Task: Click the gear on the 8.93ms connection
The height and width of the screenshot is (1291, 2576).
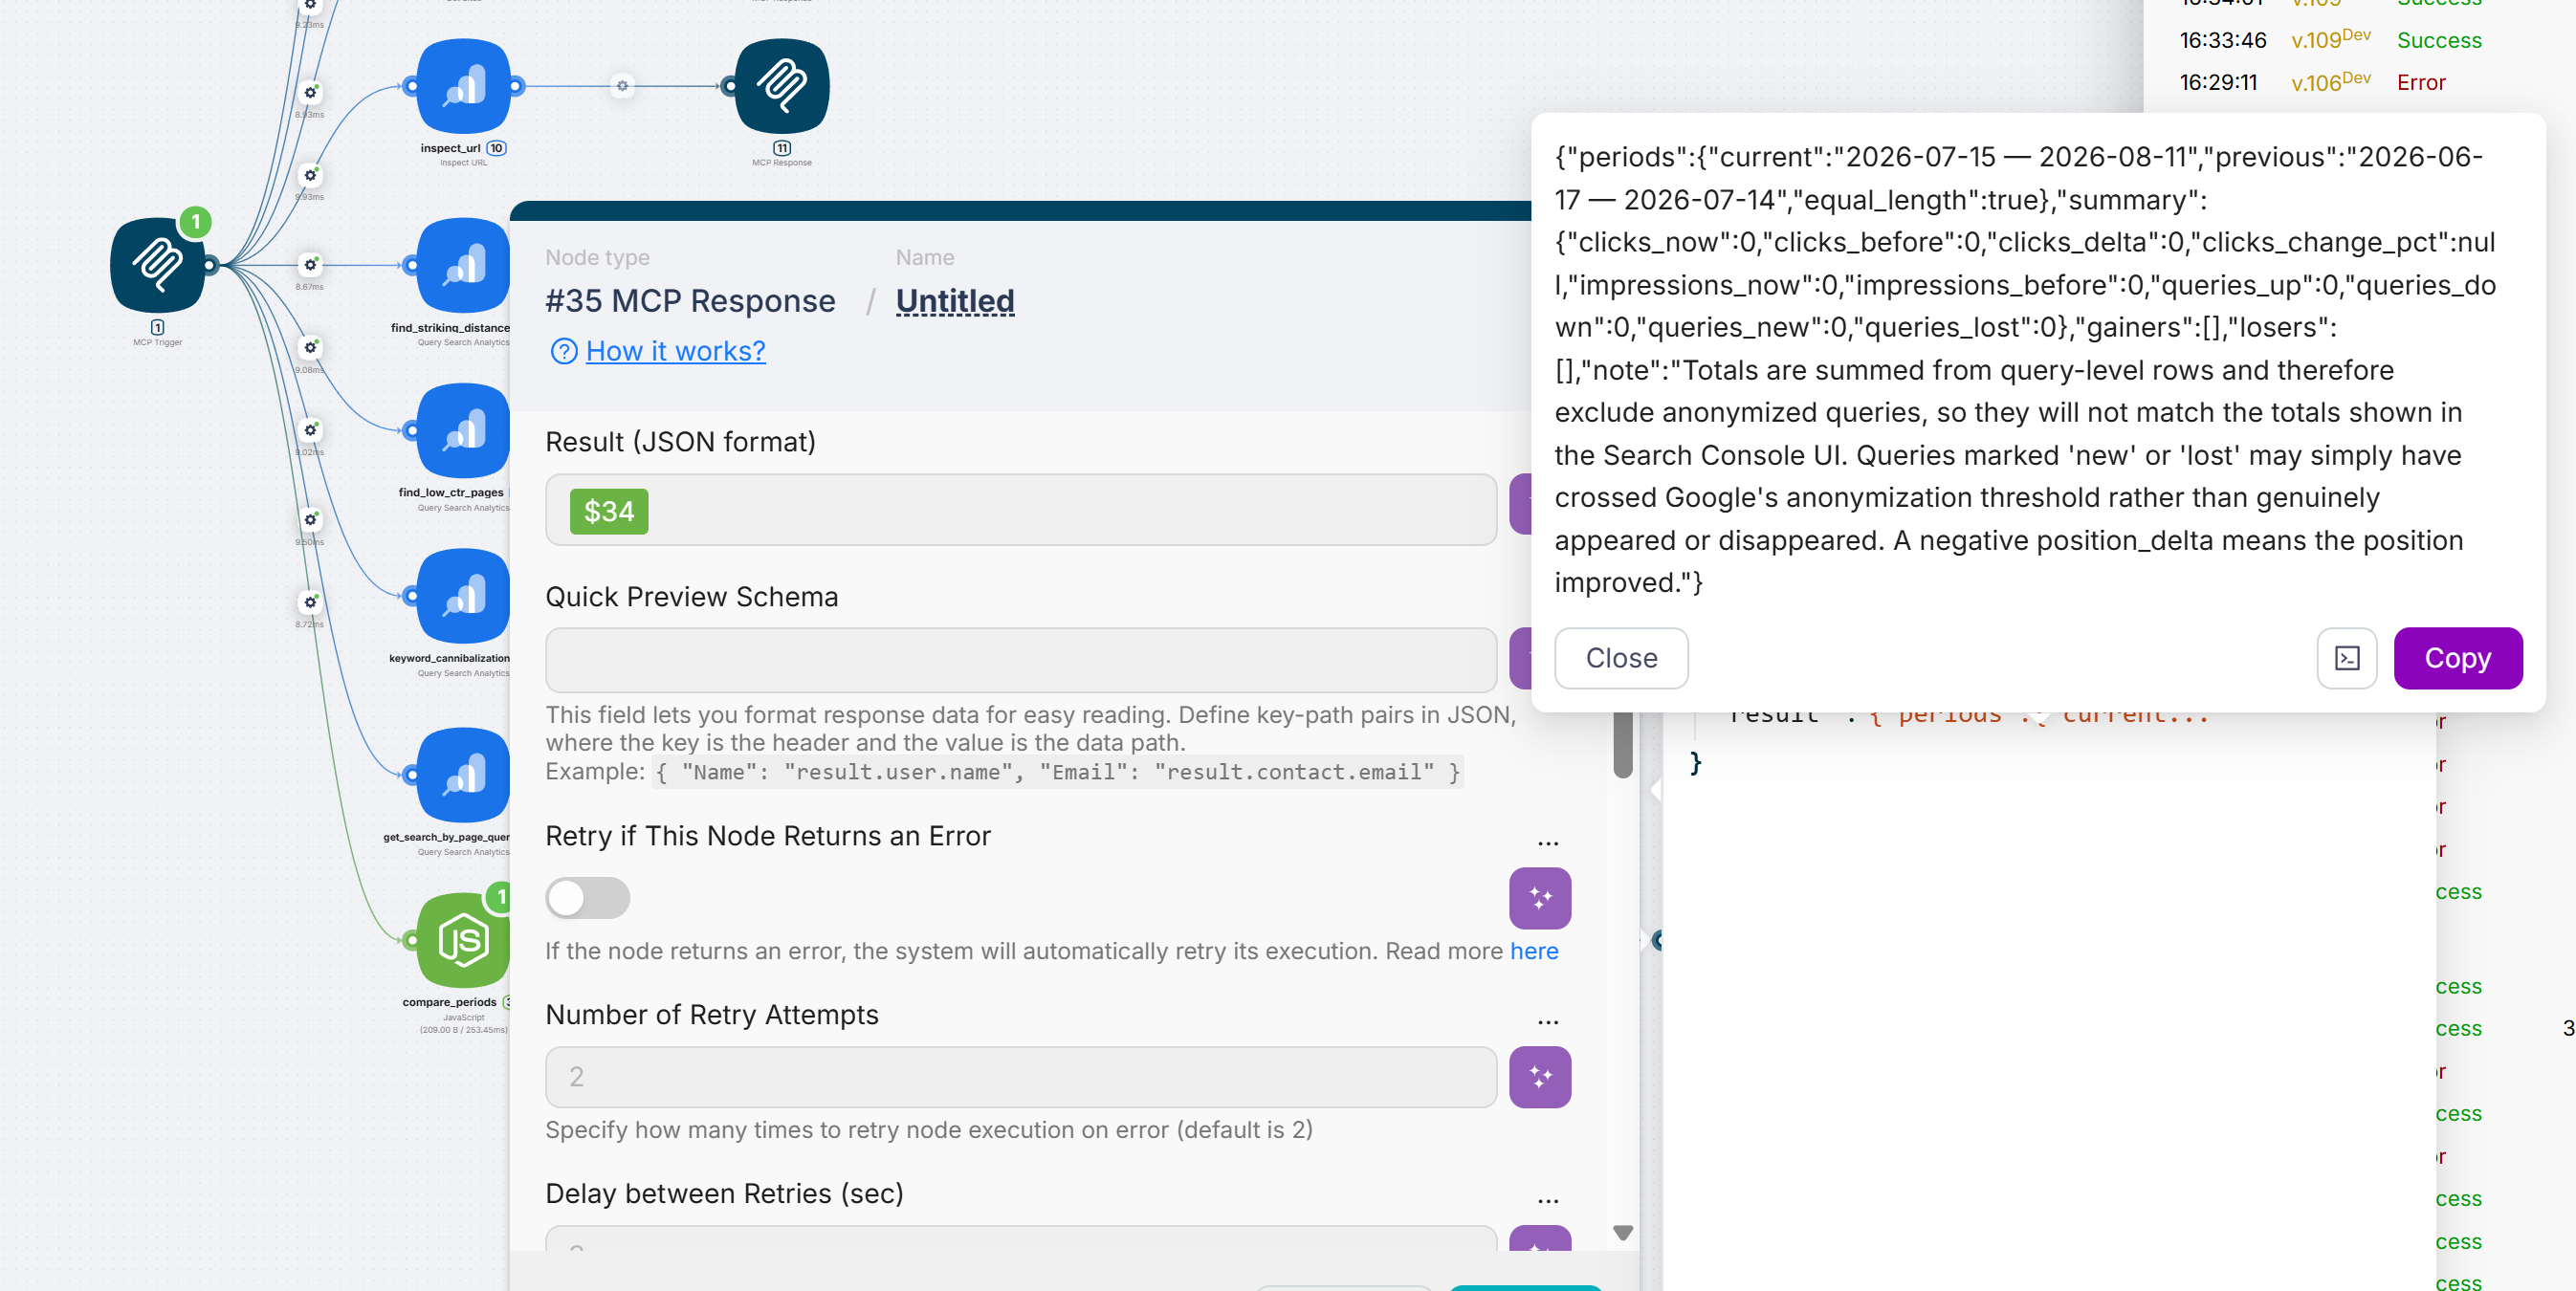Action: 310,93
